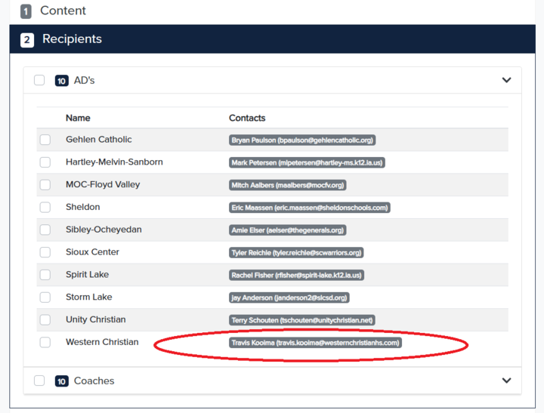The height and width of the screenshot is (413, 544).
Task: Toggle the AD's group checkbox
Action: coord(39,80)
